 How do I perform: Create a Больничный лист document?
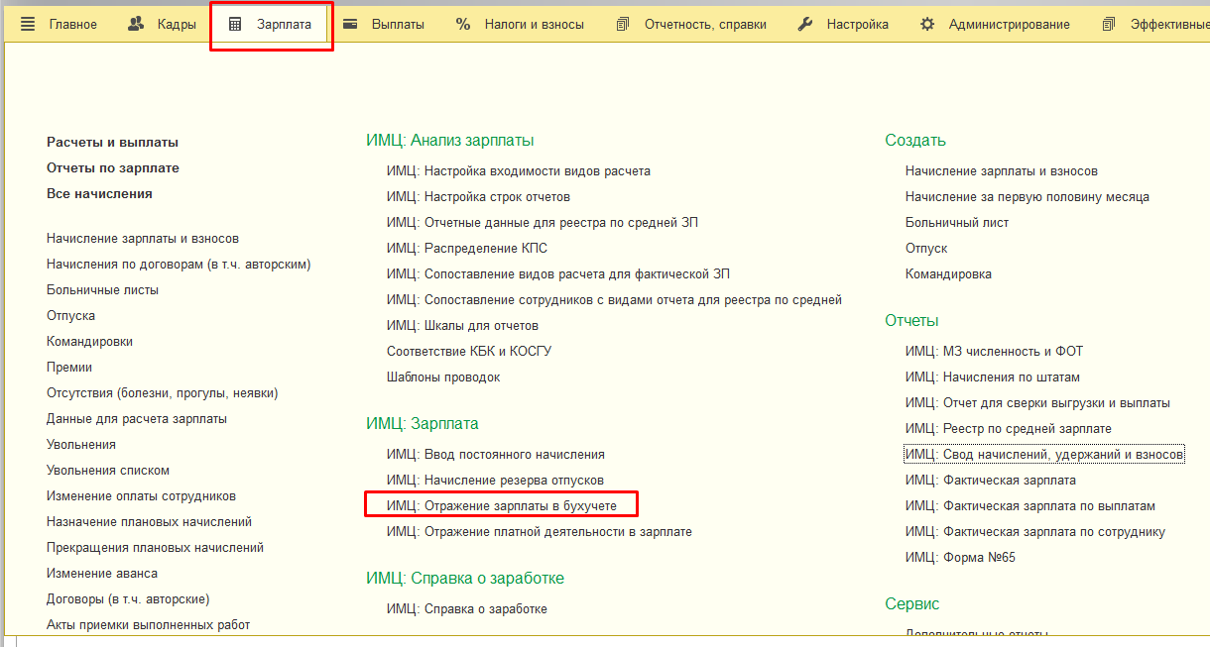click(954, 222)
